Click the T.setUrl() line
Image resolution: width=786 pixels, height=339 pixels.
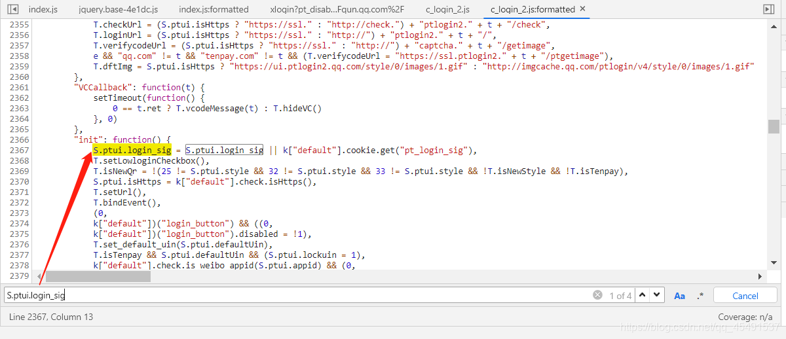pos(120,192)
